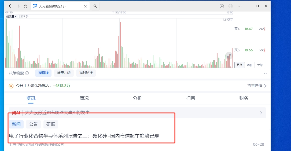Click the 买5 price 18.66

(x=249, y=50)
